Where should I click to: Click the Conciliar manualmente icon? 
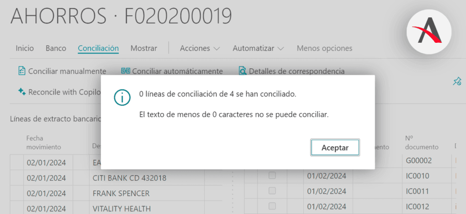coord(21,71)
